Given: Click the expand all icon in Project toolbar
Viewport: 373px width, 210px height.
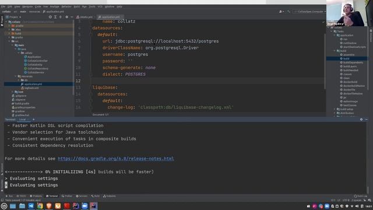Looking at the screenshot, I should coord(55,17).
